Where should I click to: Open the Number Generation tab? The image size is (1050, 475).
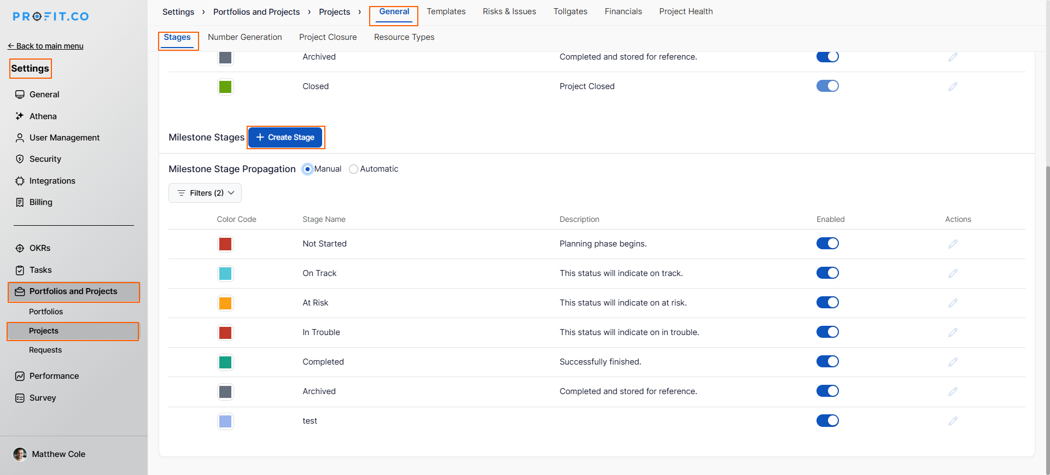point(245,37)
